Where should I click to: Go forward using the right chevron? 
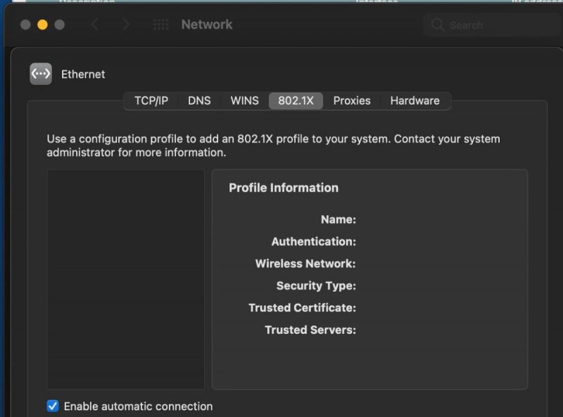(126, 25)
